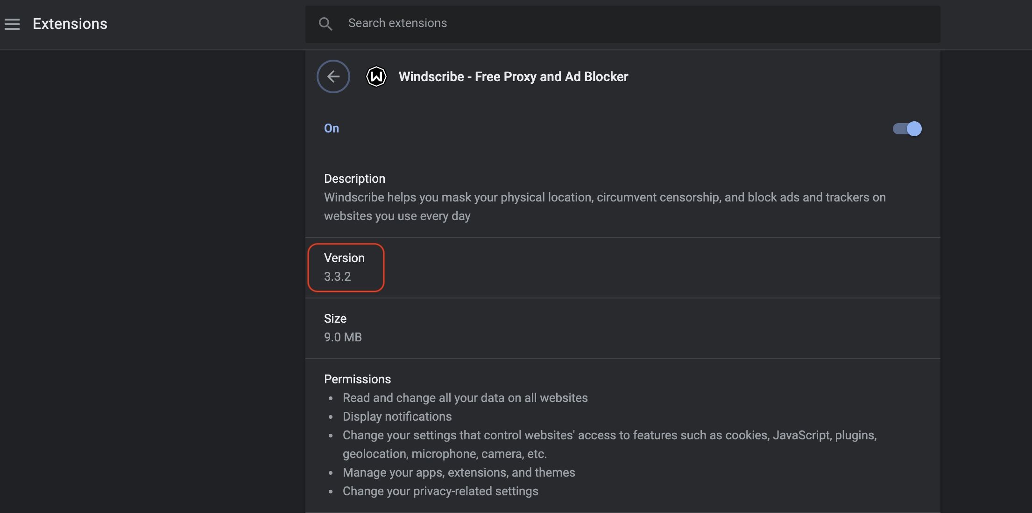Click the back arrow to return to extensions list
Viewport: 1032px width, 513px height.
point(333,76)
